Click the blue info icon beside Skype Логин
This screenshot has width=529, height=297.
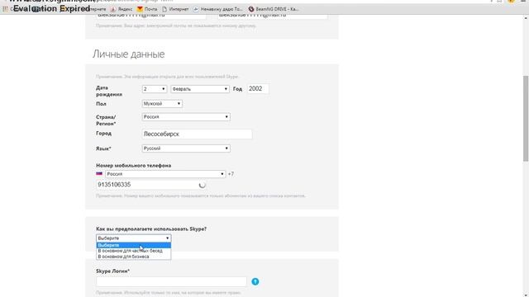click(x=255, y=281)
